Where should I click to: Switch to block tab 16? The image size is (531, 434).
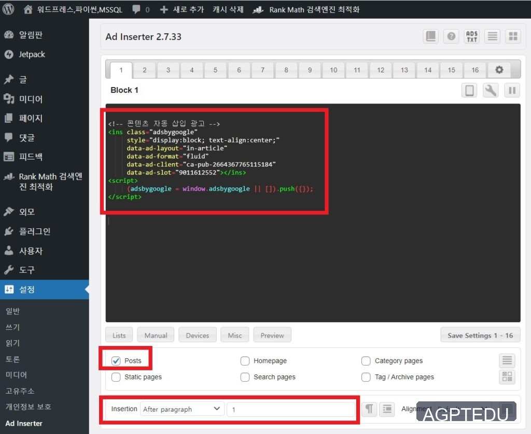[475, 70]
